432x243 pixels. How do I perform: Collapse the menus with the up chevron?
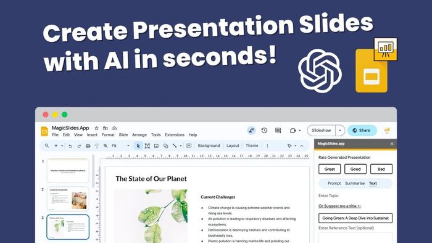[302, 146]
